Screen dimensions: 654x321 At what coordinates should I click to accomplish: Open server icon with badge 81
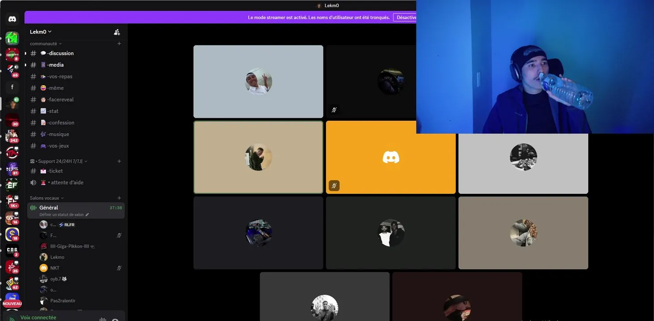point(12,169)
